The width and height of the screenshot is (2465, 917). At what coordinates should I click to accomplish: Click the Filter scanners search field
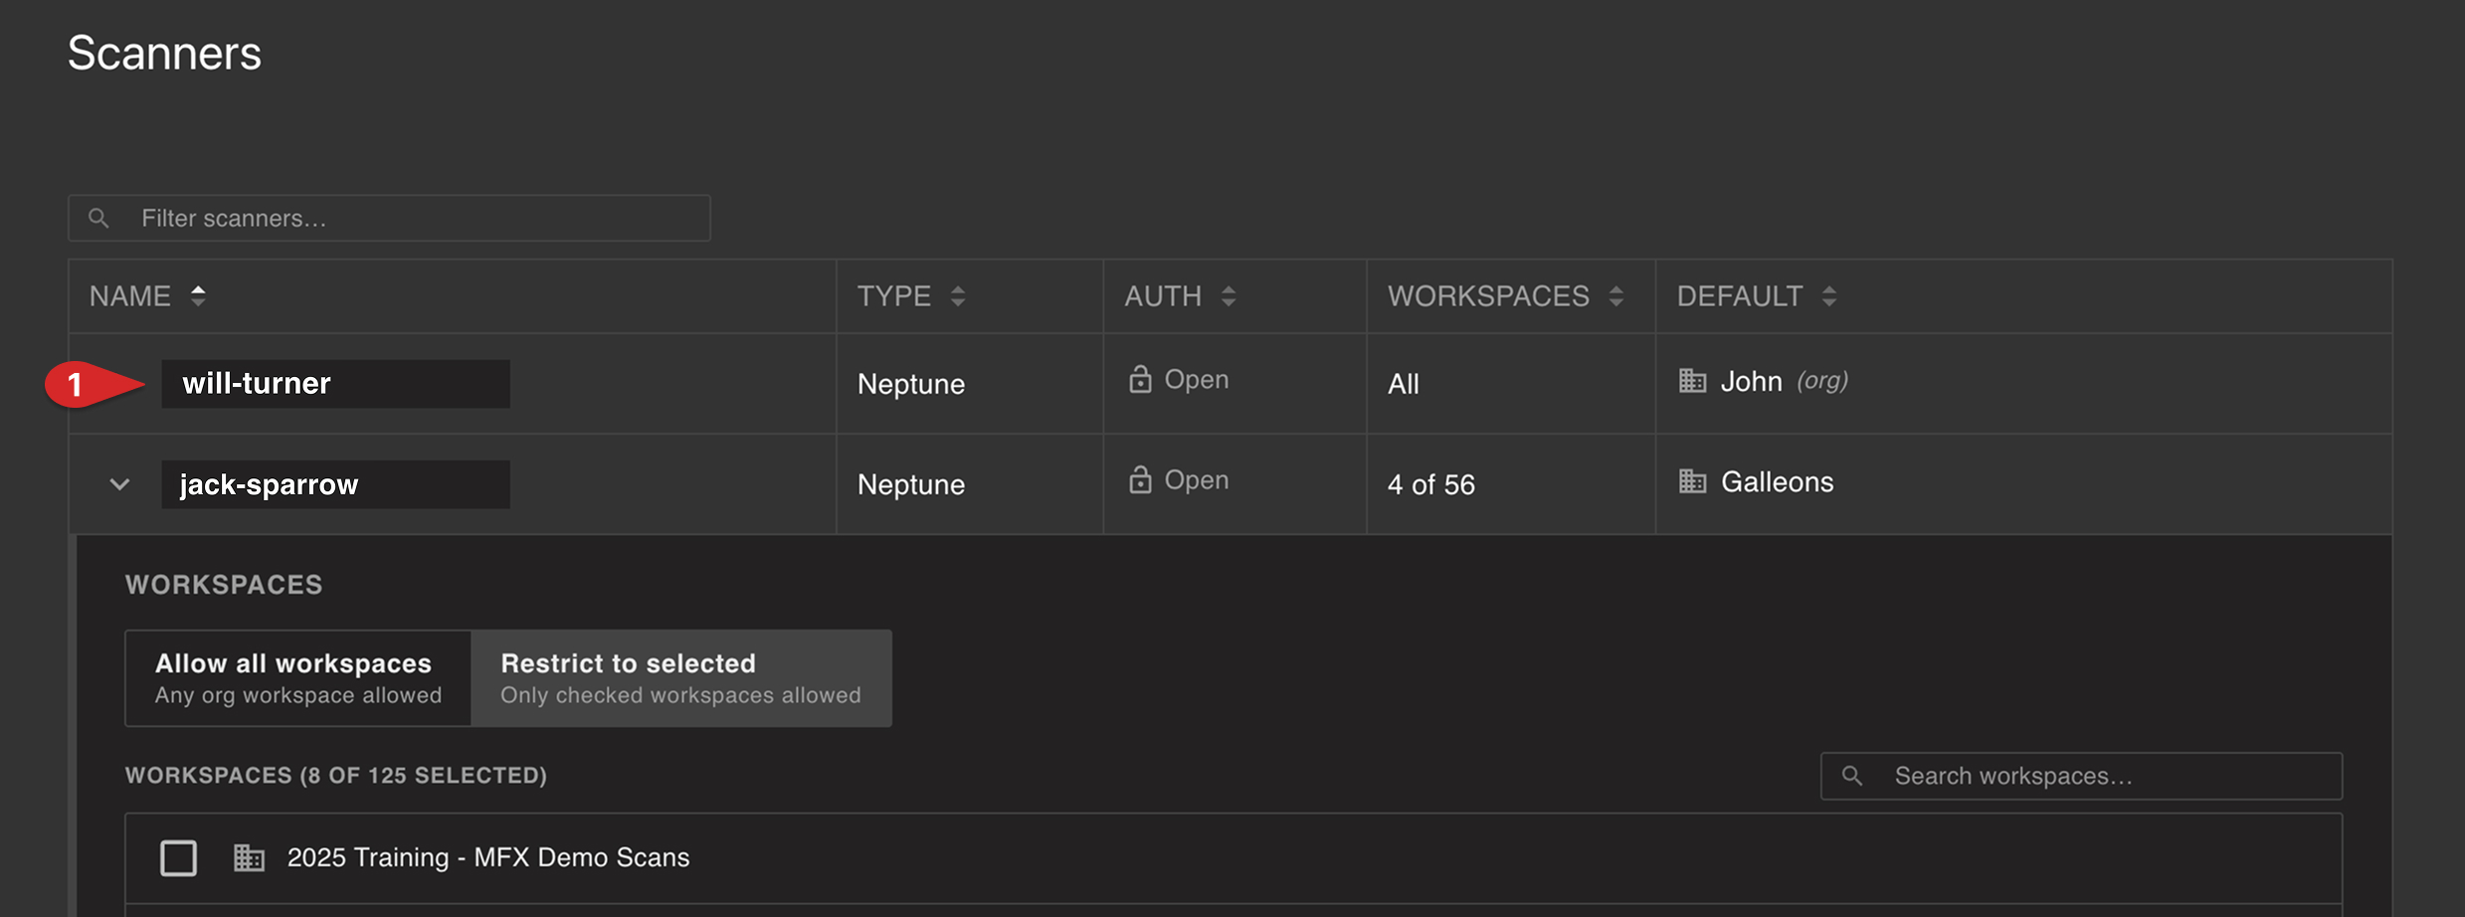coord(389,218)
